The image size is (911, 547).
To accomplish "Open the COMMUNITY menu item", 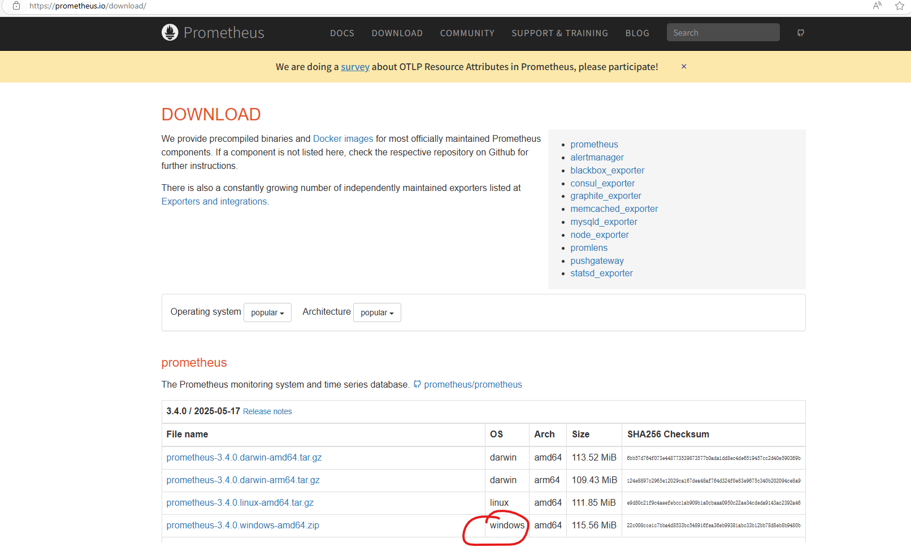I will 467,33.
